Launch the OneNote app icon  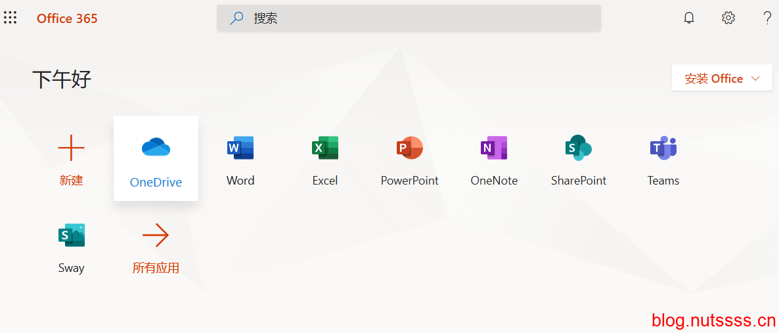click(494, 148)
